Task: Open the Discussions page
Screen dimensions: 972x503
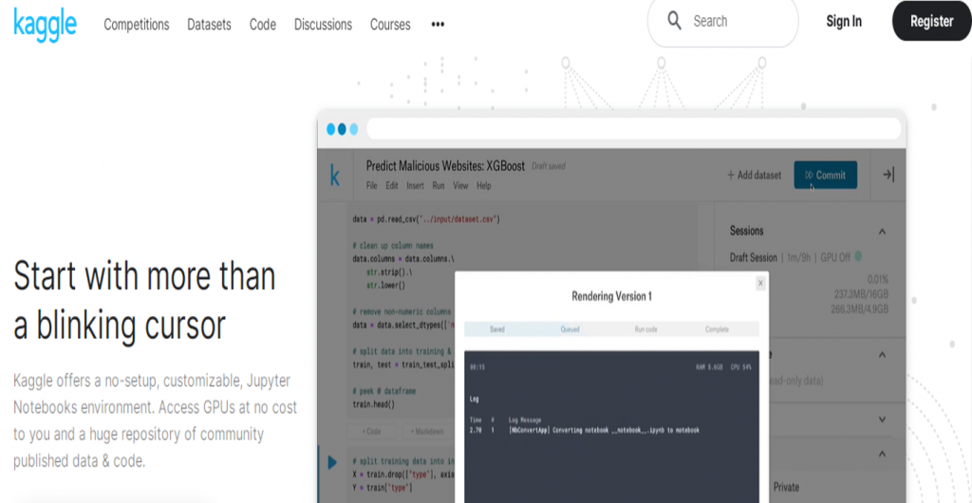Action: point(323,25)
